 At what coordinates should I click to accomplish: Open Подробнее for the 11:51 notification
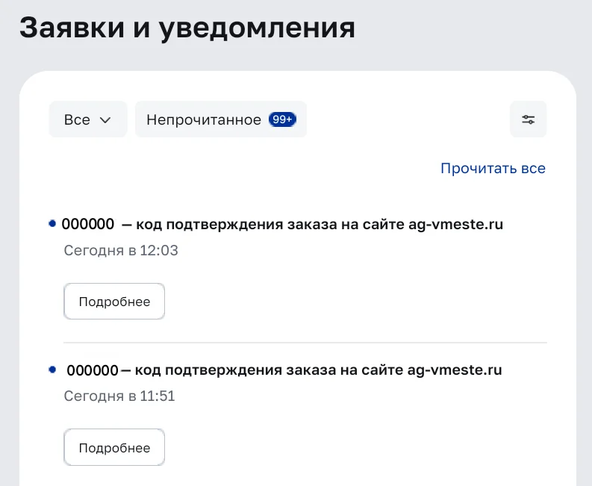[x=114, y=447]
